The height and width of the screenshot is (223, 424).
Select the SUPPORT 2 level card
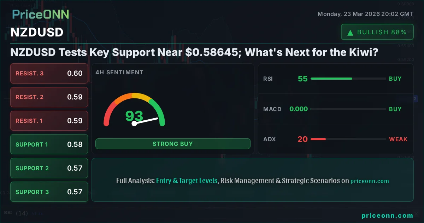click(x=49, y=168)
